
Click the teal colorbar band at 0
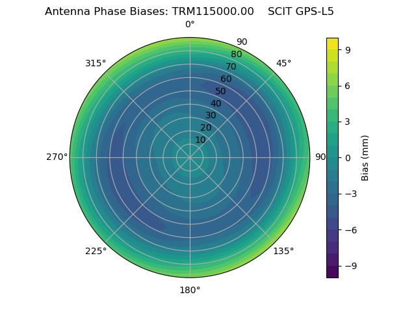pyautogui.click(x=332, y=158)
